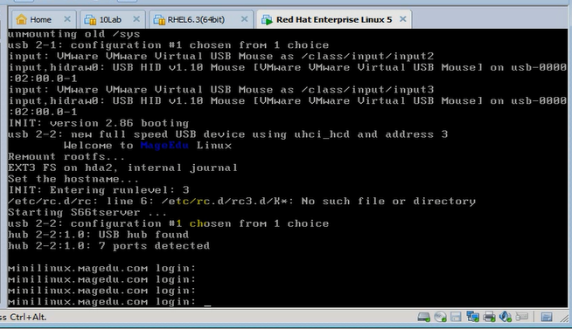Click the hard disk device status icon

coord(423,317)
